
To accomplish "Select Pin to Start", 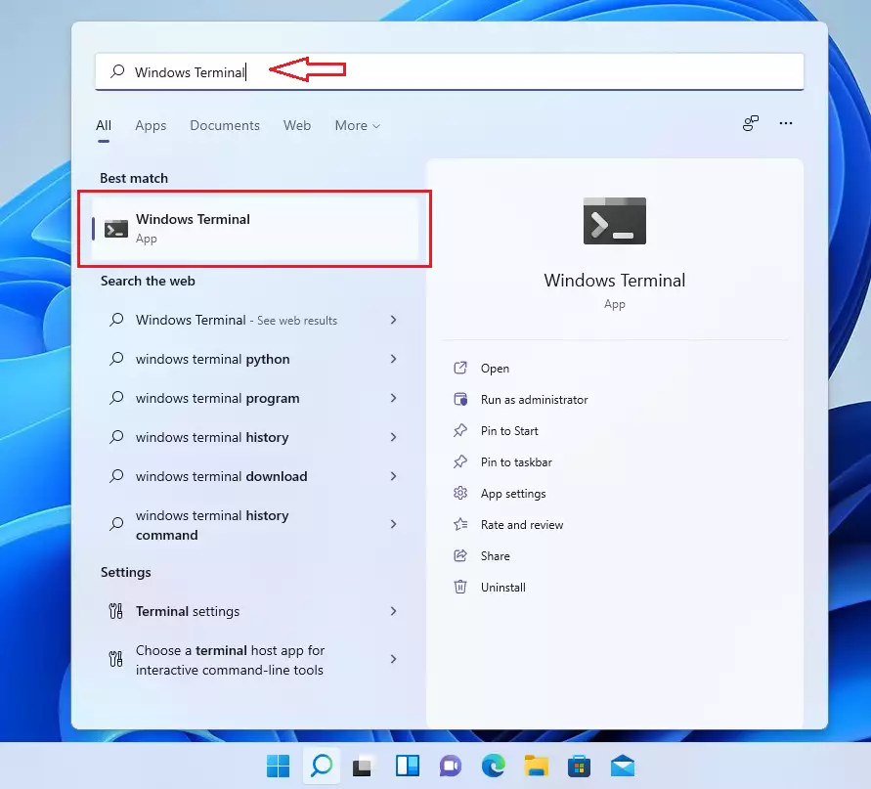I will pos(509,430).
